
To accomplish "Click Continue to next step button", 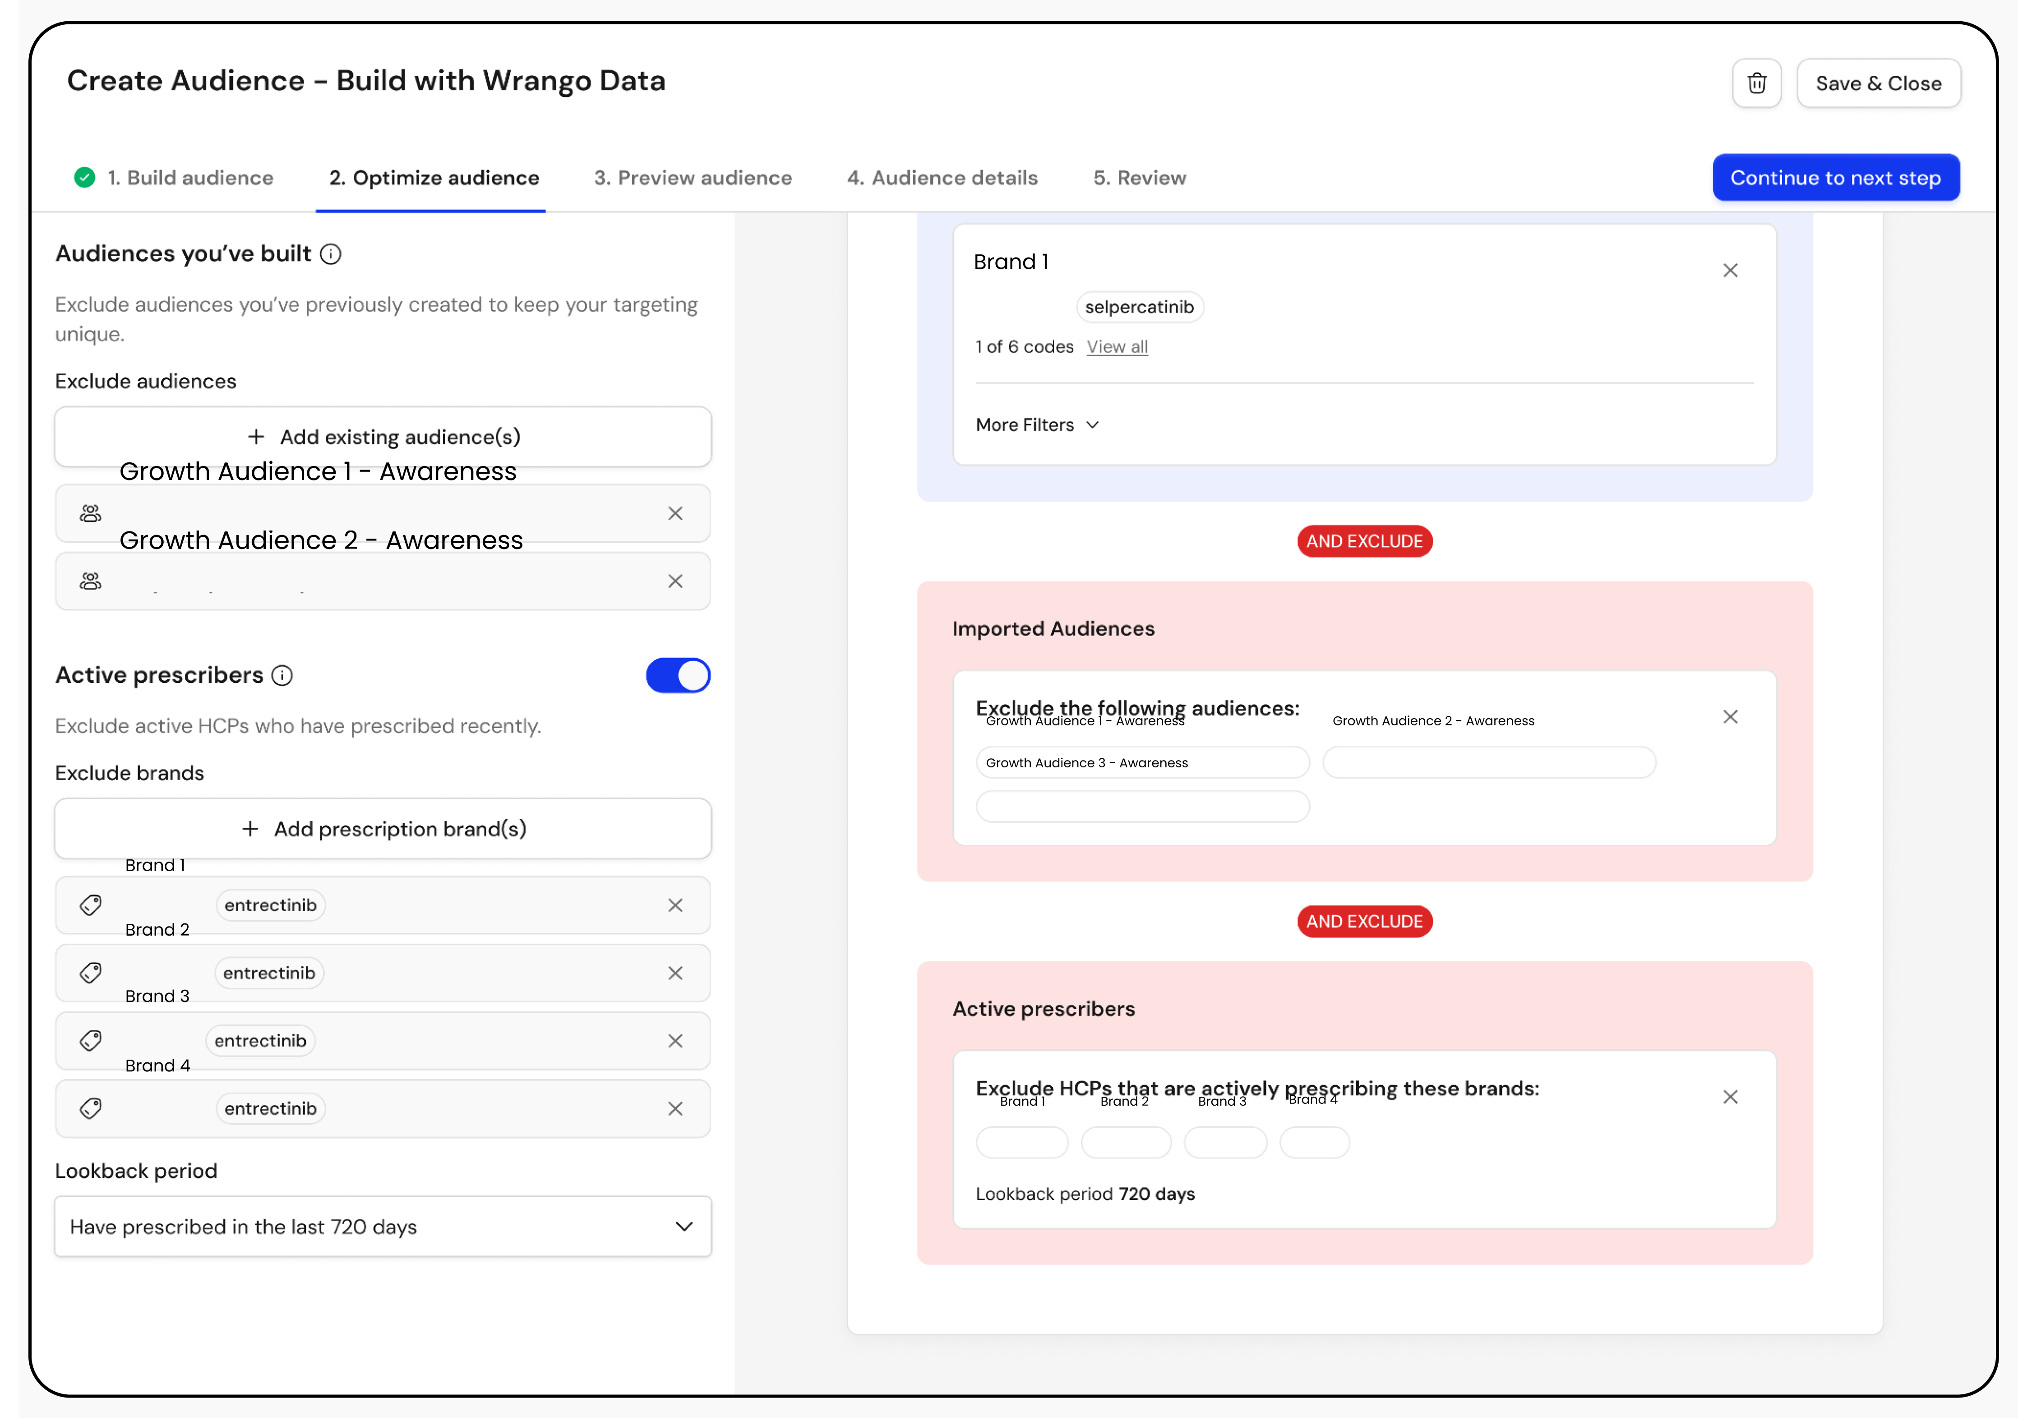I will (x=1835, y=178).
